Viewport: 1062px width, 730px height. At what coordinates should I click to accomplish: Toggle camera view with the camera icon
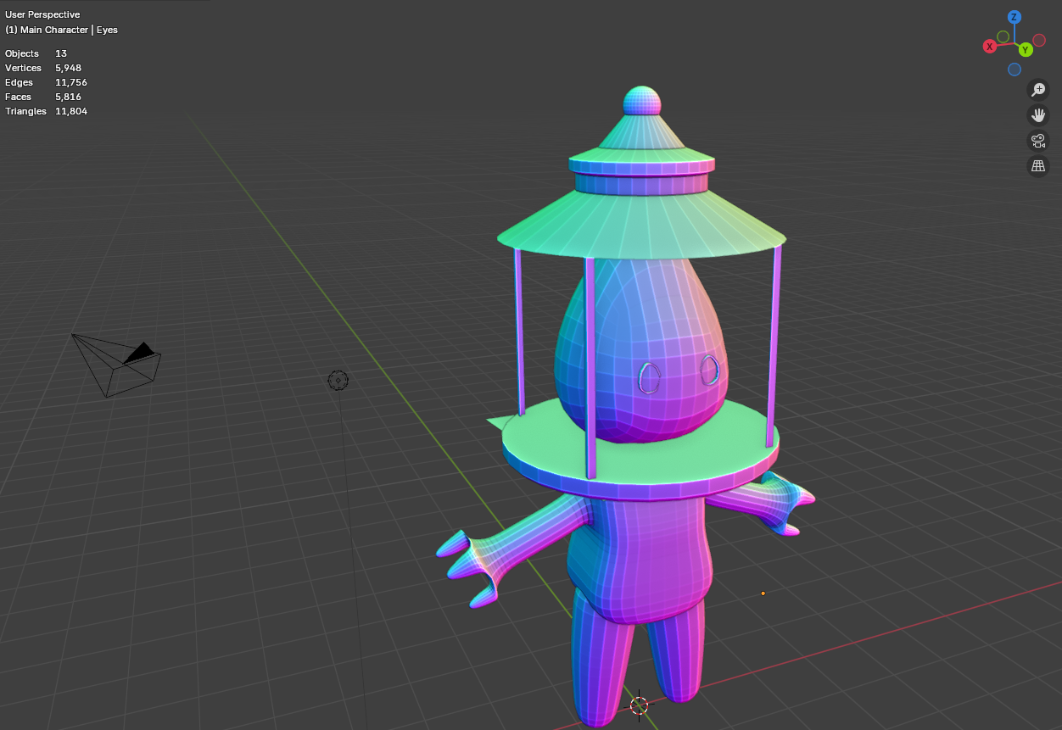(1038, 140)
